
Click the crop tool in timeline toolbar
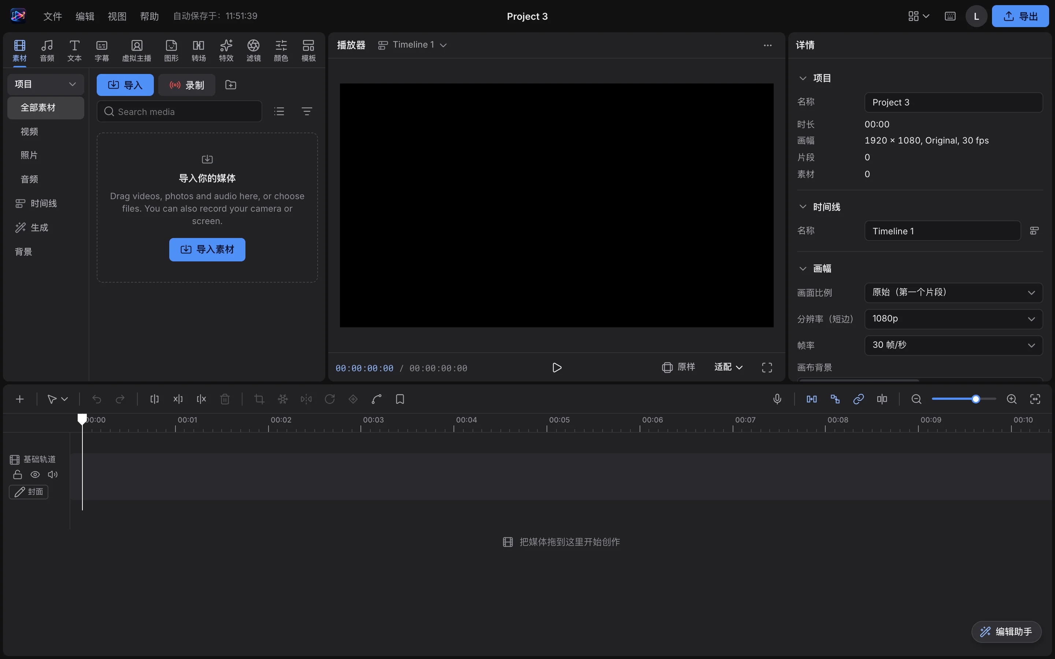(259, 399)
